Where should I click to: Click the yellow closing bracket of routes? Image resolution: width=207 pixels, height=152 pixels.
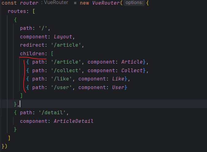9,138
